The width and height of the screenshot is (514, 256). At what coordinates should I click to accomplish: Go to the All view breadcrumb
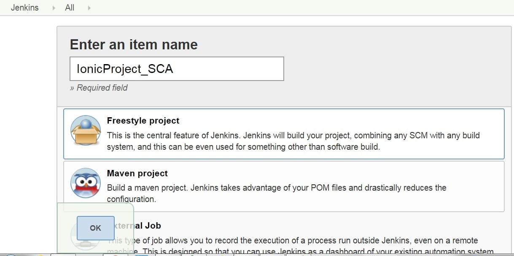pyautogui.click(x=70, y=8)
